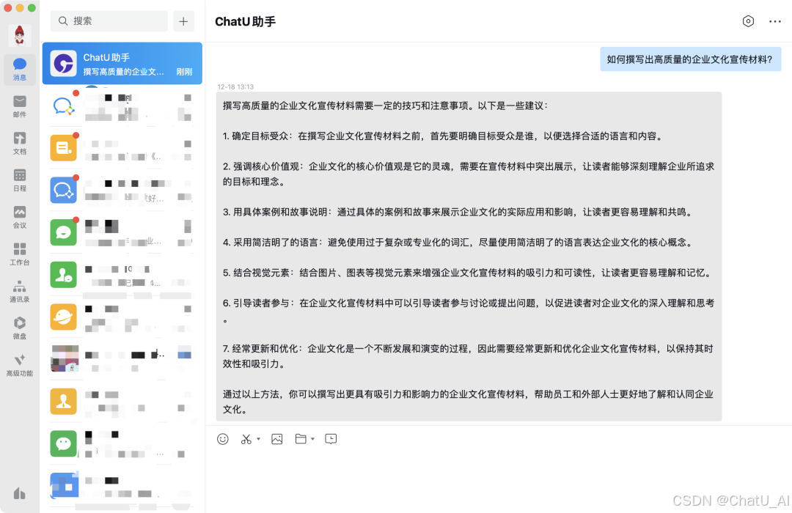Click the user question message bubble
The width and height of the screenshot is (792, 513).
click(690, 59)
